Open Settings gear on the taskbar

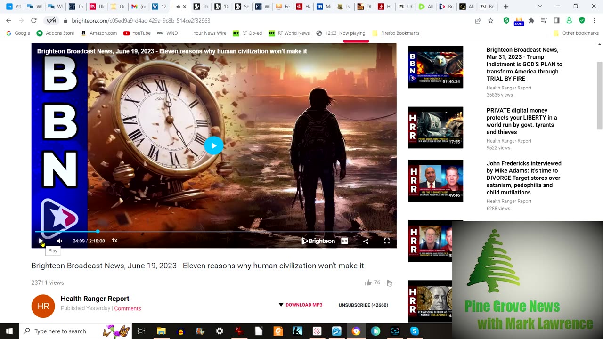pyautogui.click(x=220, y=331)
